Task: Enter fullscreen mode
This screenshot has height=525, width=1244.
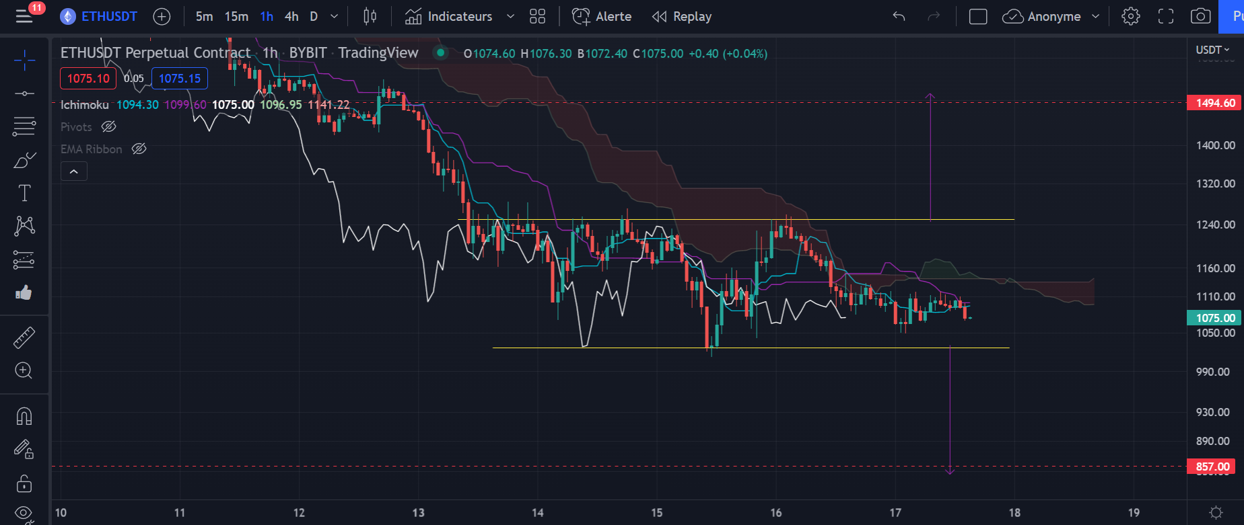Action: [1166, 17]
